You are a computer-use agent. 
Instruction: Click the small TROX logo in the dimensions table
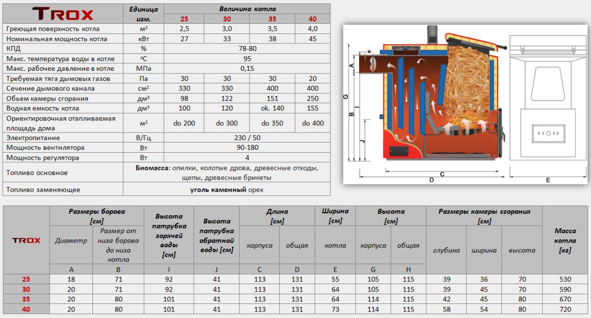pyautogui.click(x=26, y=240)
